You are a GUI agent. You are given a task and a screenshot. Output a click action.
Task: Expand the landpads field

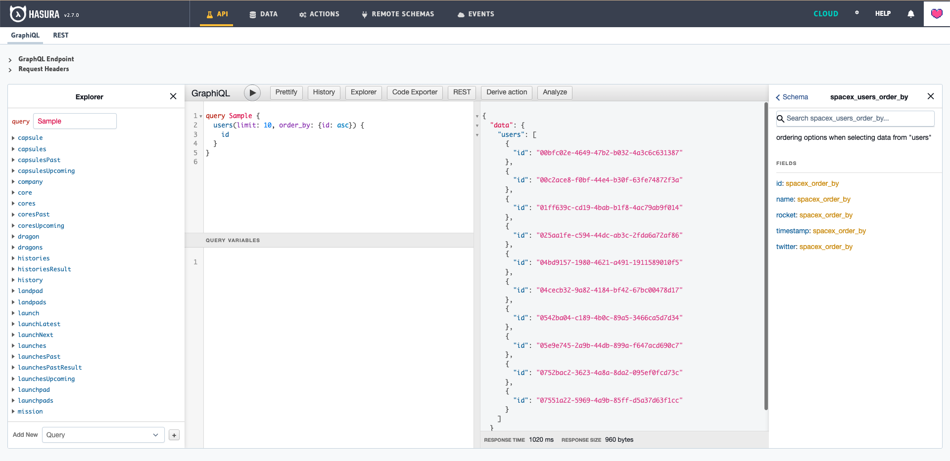29,302
